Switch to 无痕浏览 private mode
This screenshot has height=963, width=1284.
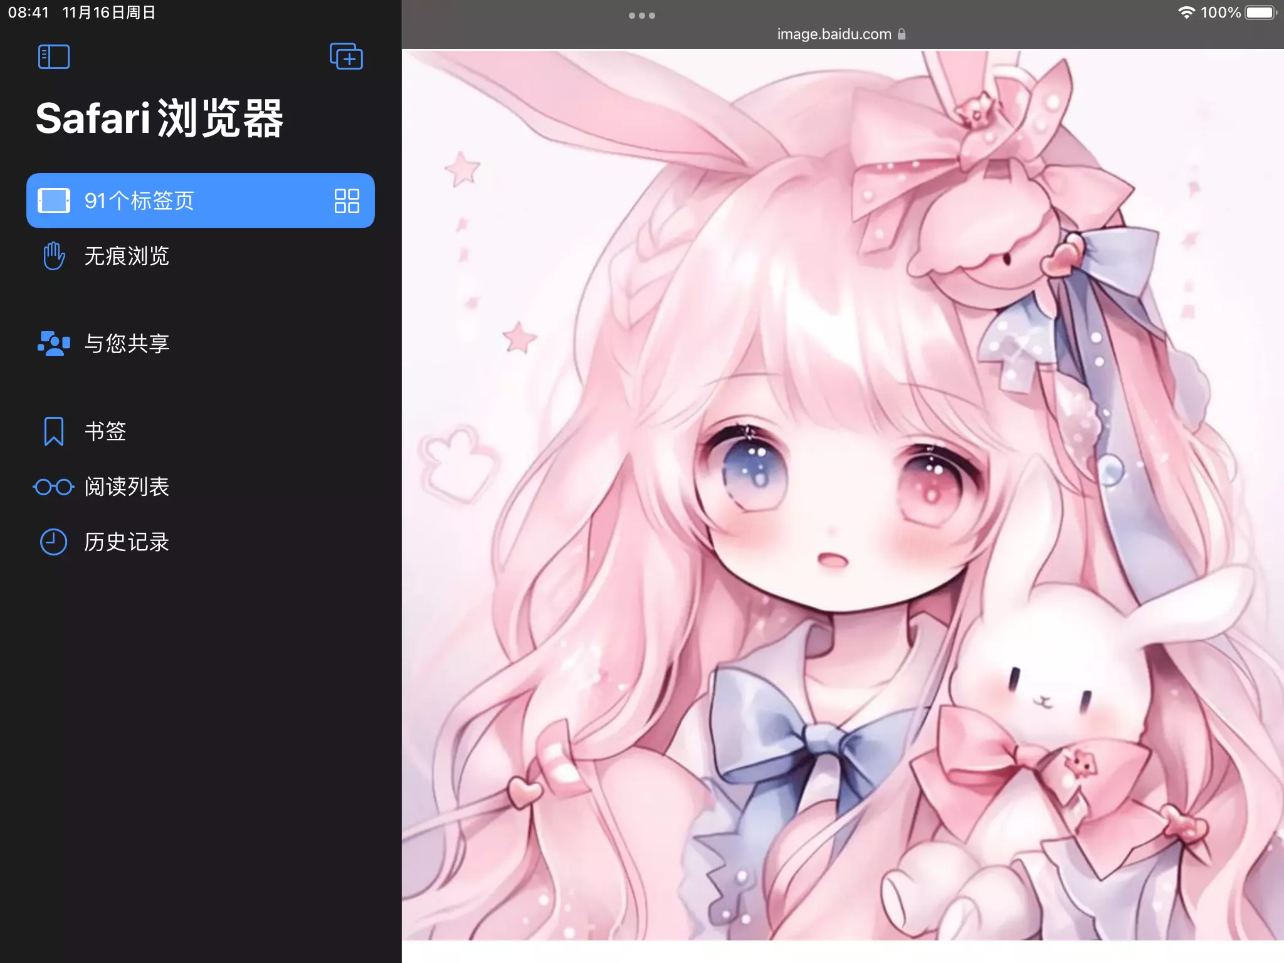click(x=127, y=256)
